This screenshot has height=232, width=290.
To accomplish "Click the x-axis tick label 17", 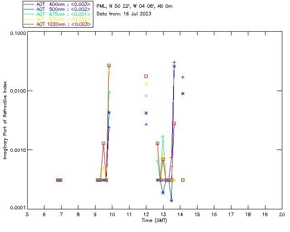I will (x=231, y=214).
